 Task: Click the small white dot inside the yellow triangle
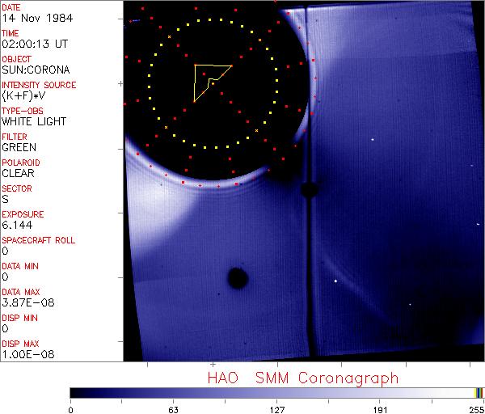click(212, 82)
